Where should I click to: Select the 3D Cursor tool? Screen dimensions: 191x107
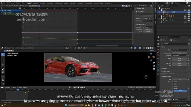(3, 58)
